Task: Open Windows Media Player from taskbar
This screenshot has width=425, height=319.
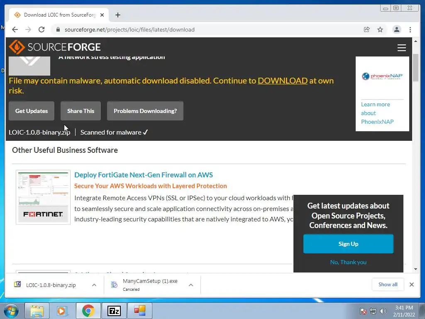Action: pos(62,311)
